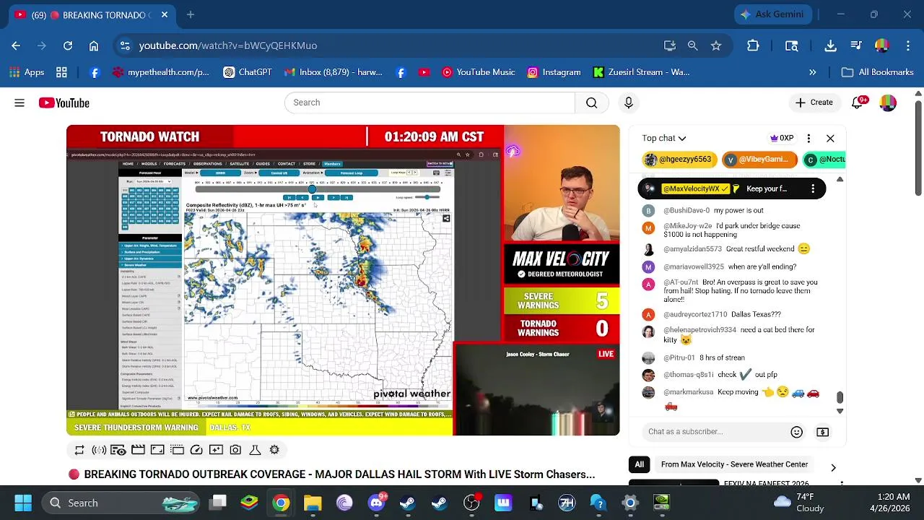
Task: Open the playback speed gauge icon
Action: pos(196,450)
